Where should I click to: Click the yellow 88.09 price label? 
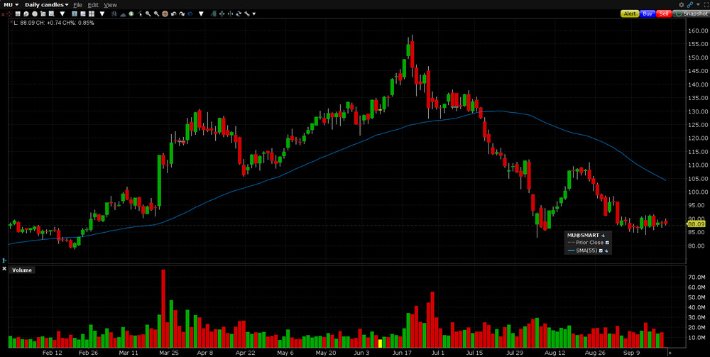(x=695, y=224)
